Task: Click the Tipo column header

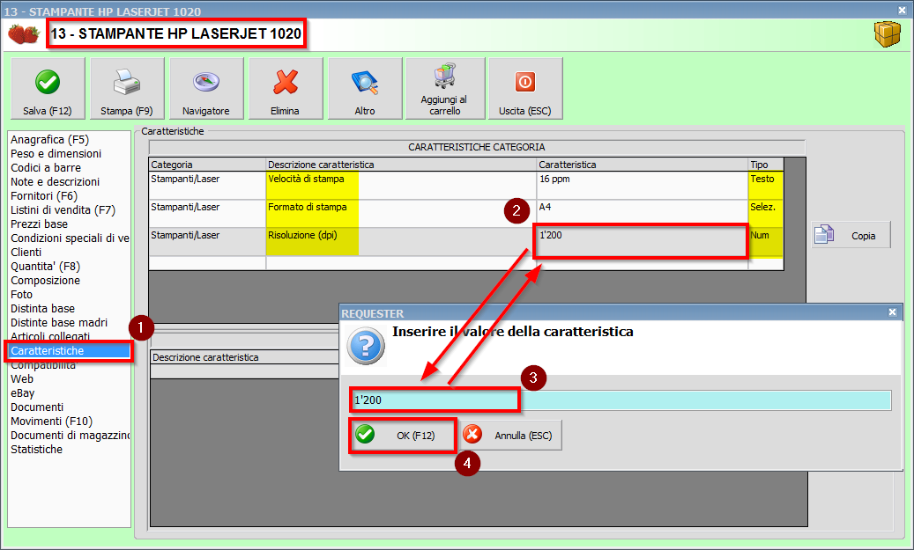Action: (x=766, y=165)
